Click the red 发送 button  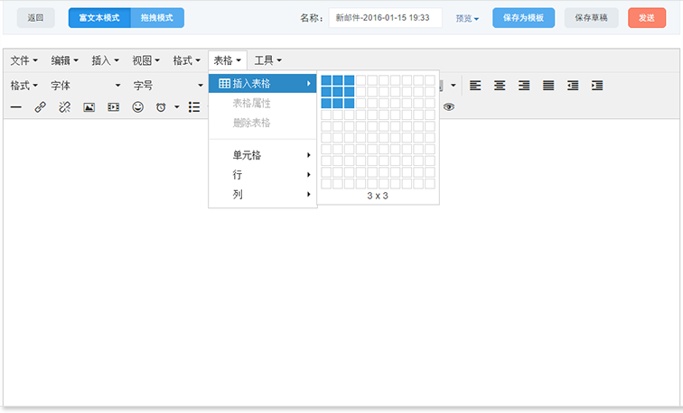(646, 18)
